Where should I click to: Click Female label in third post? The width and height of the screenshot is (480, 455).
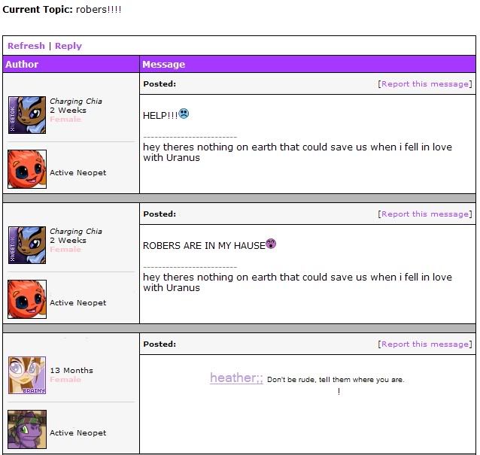pyautogui.click(x=65, y=380)
